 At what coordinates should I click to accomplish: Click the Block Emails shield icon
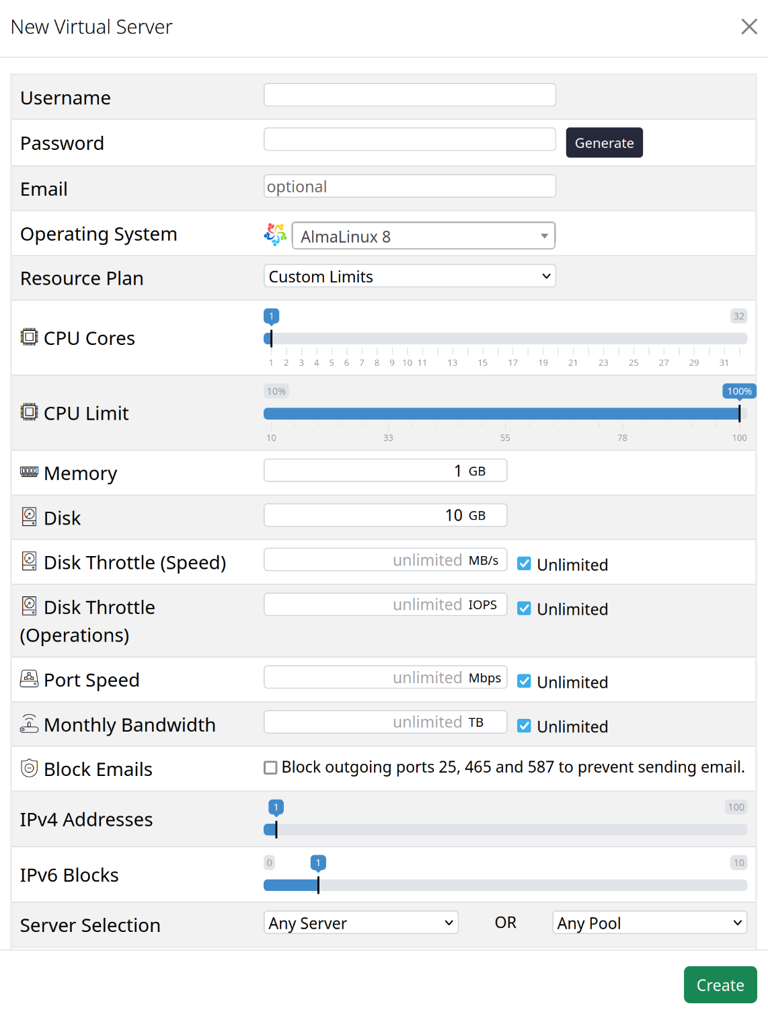29,768
